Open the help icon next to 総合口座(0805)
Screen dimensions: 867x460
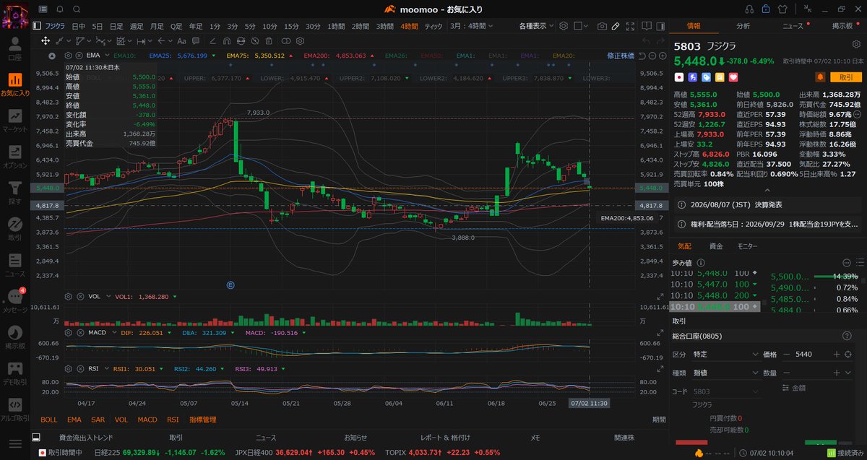click(846, 336)
